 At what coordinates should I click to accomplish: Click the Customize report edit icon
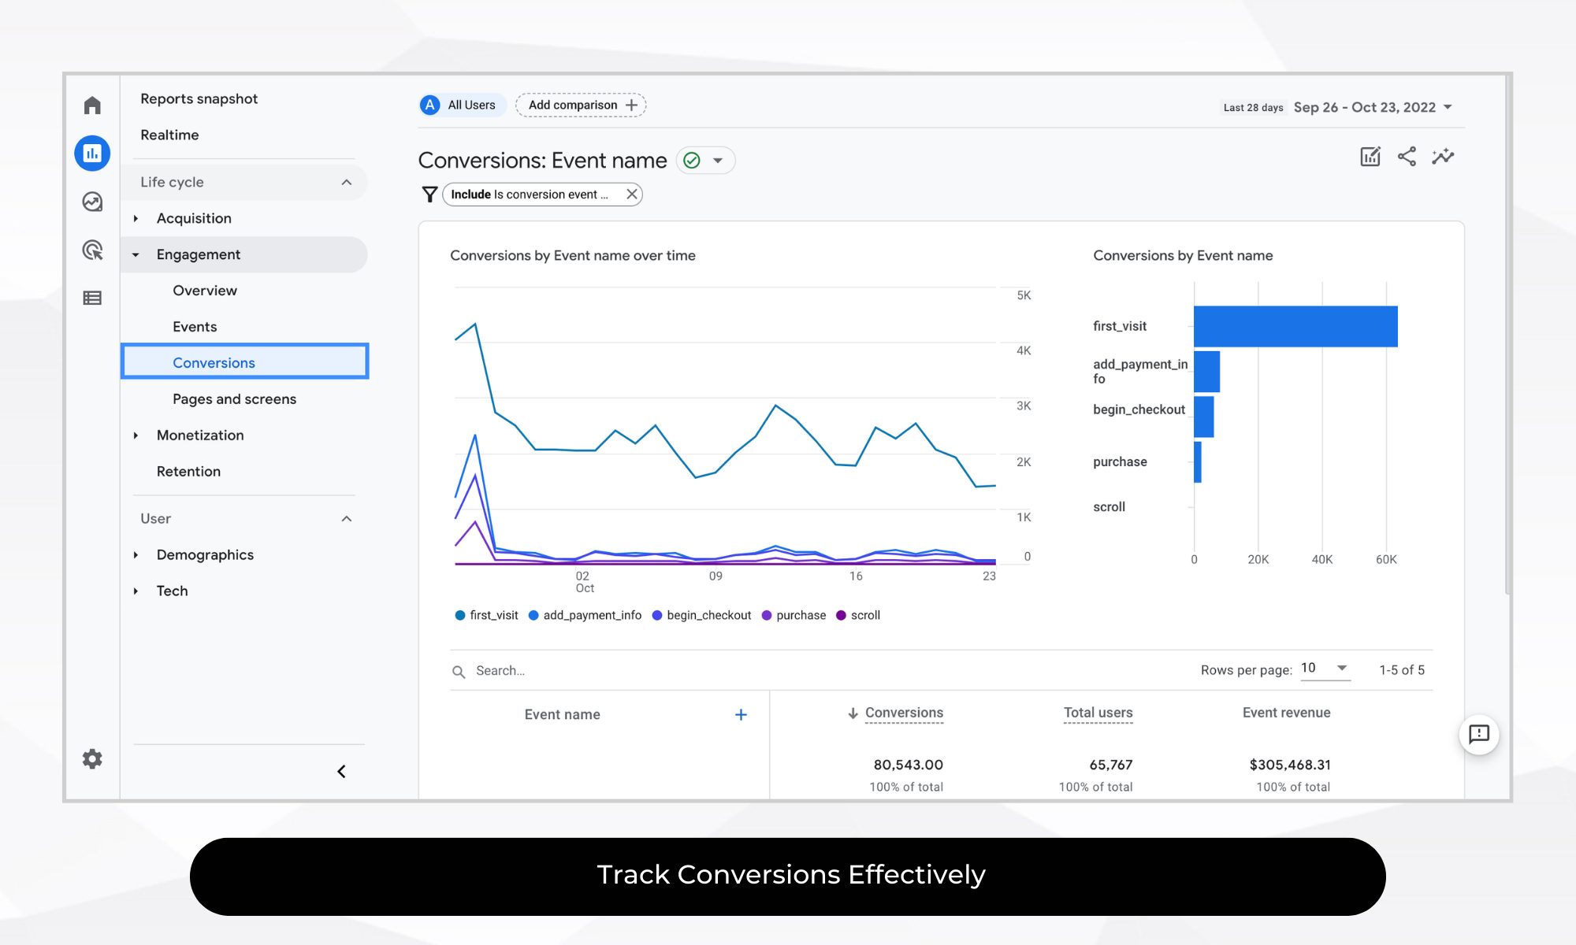tap(1370, 156)
